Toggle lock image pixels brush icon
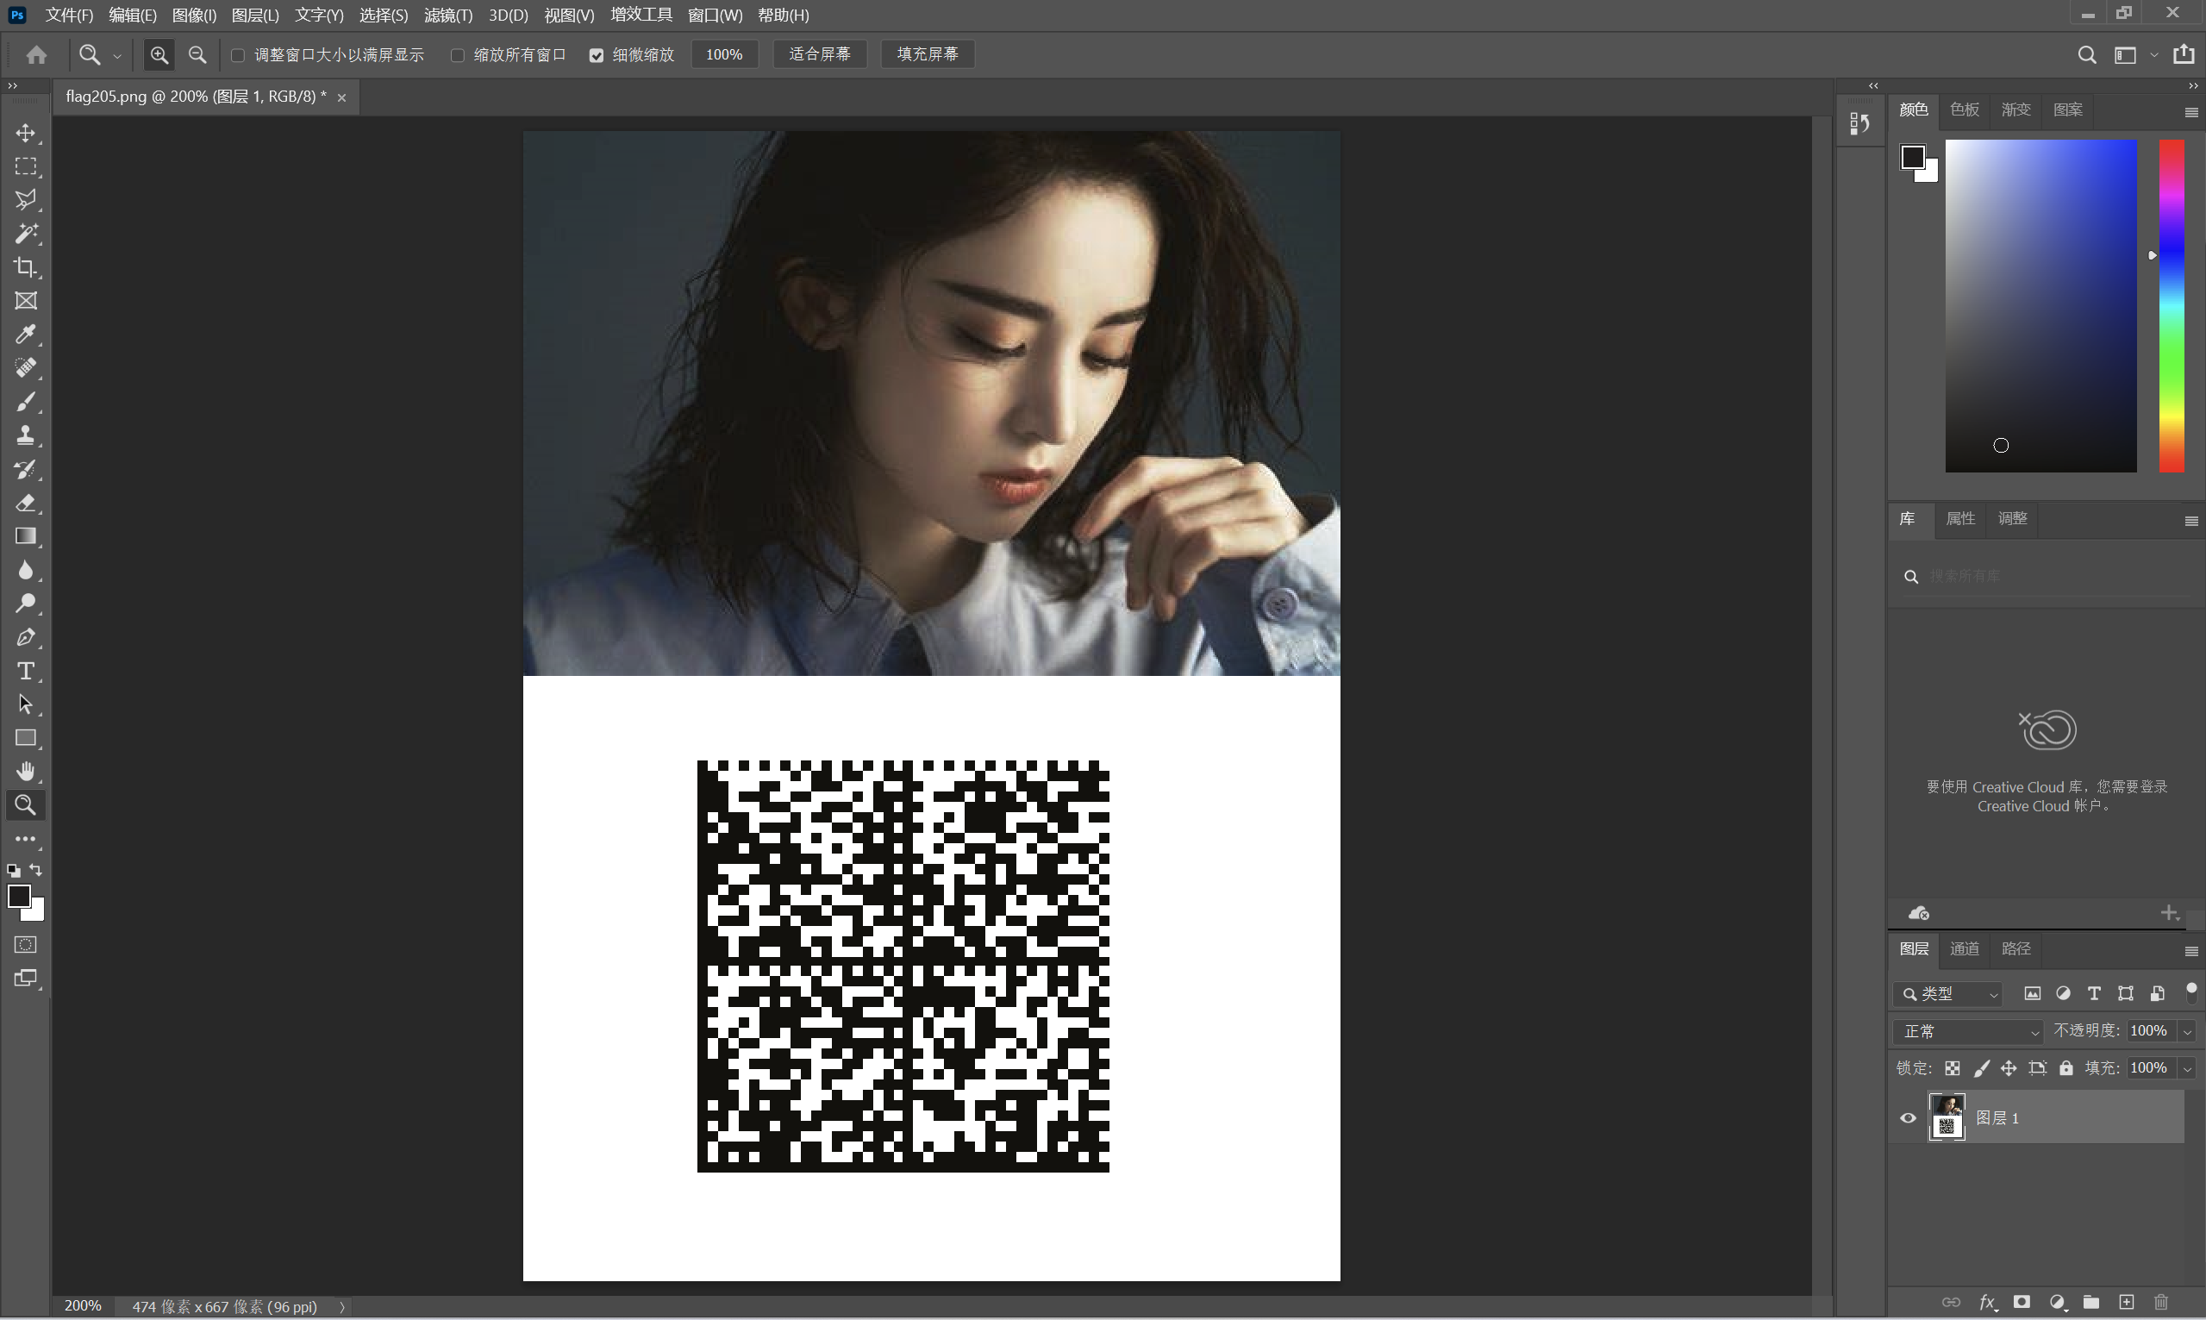This screenshot has height=1320, width=2206. (1982, 1068)
